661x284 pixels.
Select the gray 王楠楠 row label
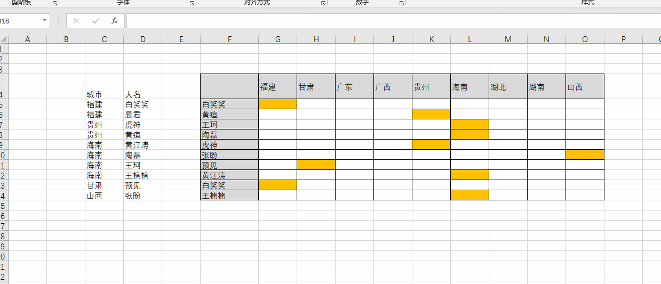pyautogui.click(x=229, y=196)
